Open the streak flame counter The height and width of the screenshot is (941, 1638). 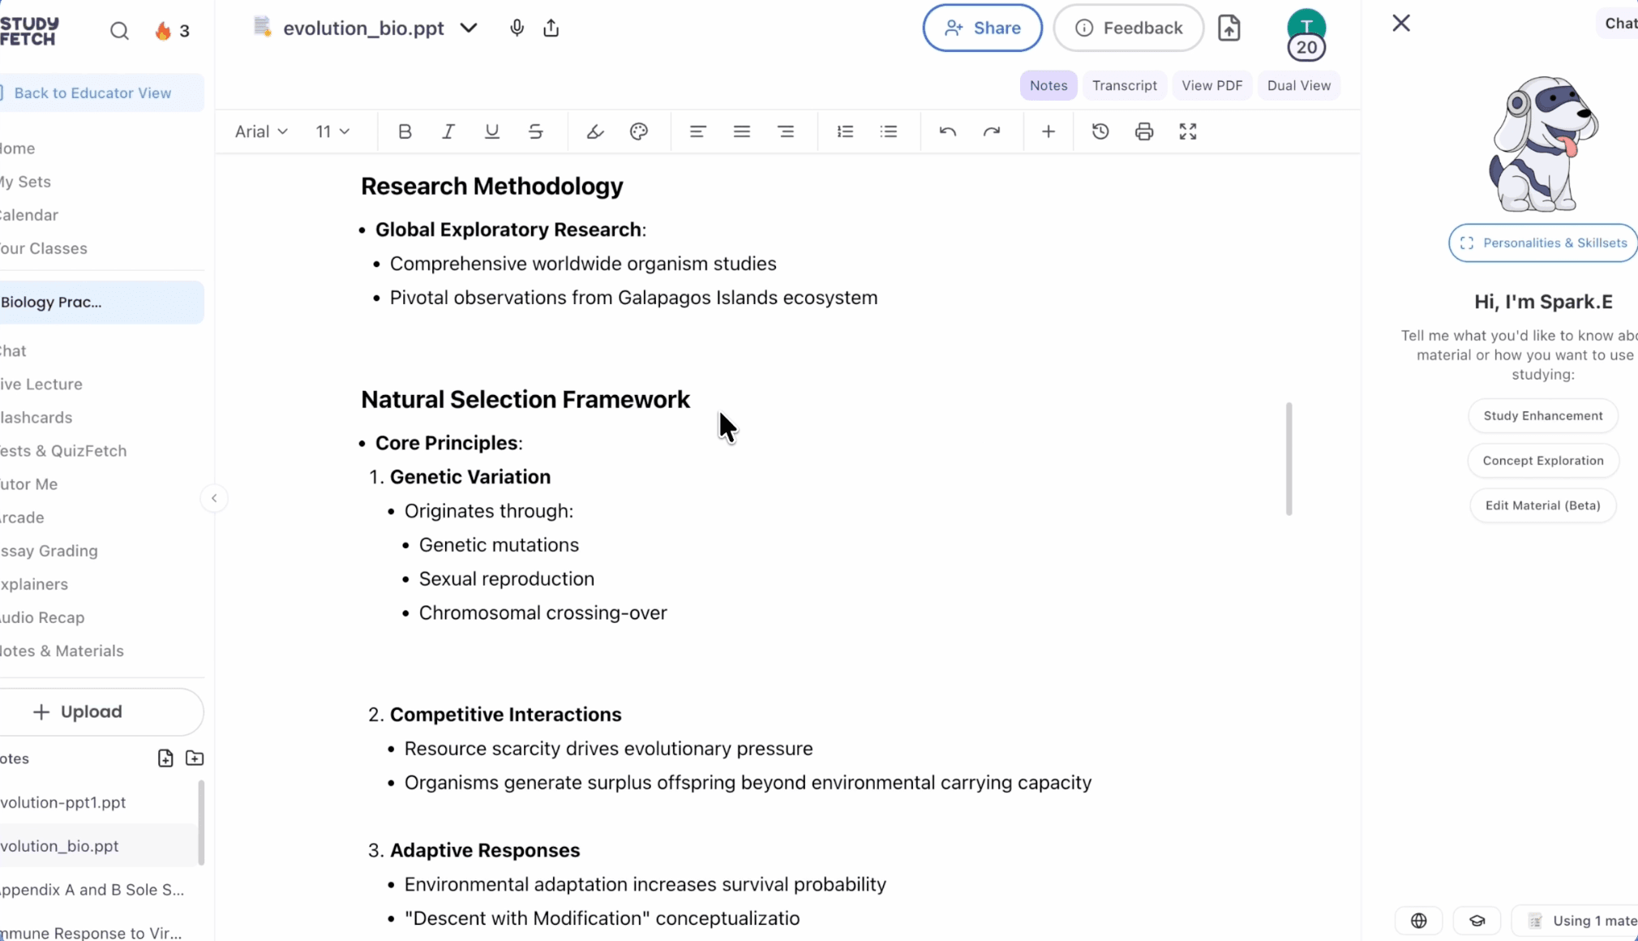(x=172, y=31)
